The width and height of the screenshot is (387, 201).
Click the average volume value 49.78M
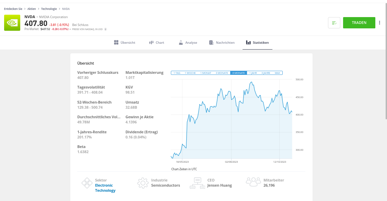point(83,122)
